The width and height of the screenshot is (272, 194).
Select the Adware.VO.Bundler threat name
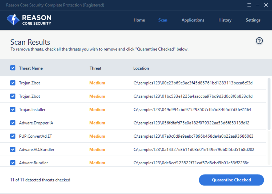tap(37, 149)
